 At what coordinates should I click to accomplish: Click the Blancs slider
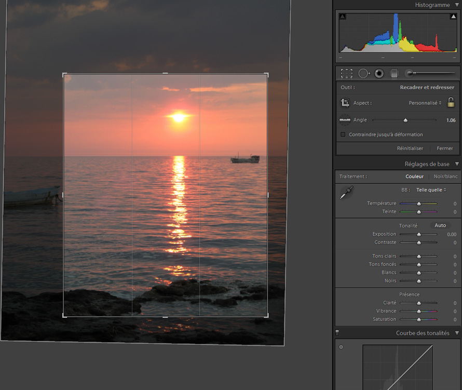pyautogui.click(x=418, y=273)
